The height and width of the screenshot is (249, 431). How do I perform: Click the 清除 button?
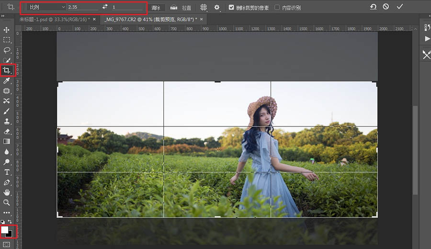click(x=156, y=8)
